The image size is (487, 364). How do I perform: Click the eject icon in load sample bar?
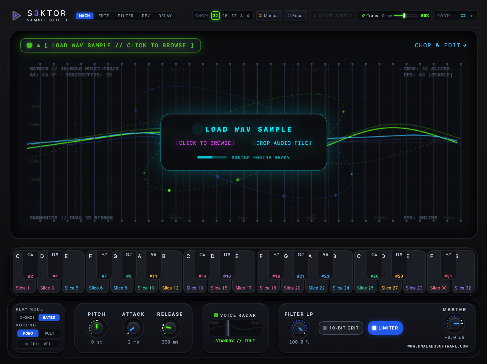coord(38,45)
